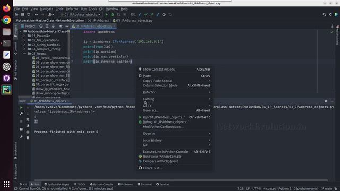Expand the 01_Paramiko folder
The width and height of the screenshot is (340, 191).
pos(24,36)
